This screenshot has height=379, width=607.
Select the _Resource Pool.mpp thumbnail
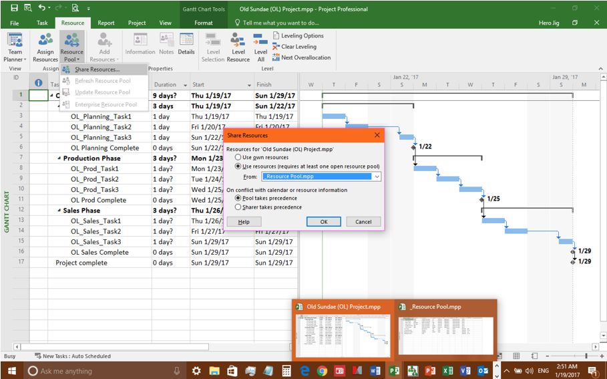(x=445, y=330)
